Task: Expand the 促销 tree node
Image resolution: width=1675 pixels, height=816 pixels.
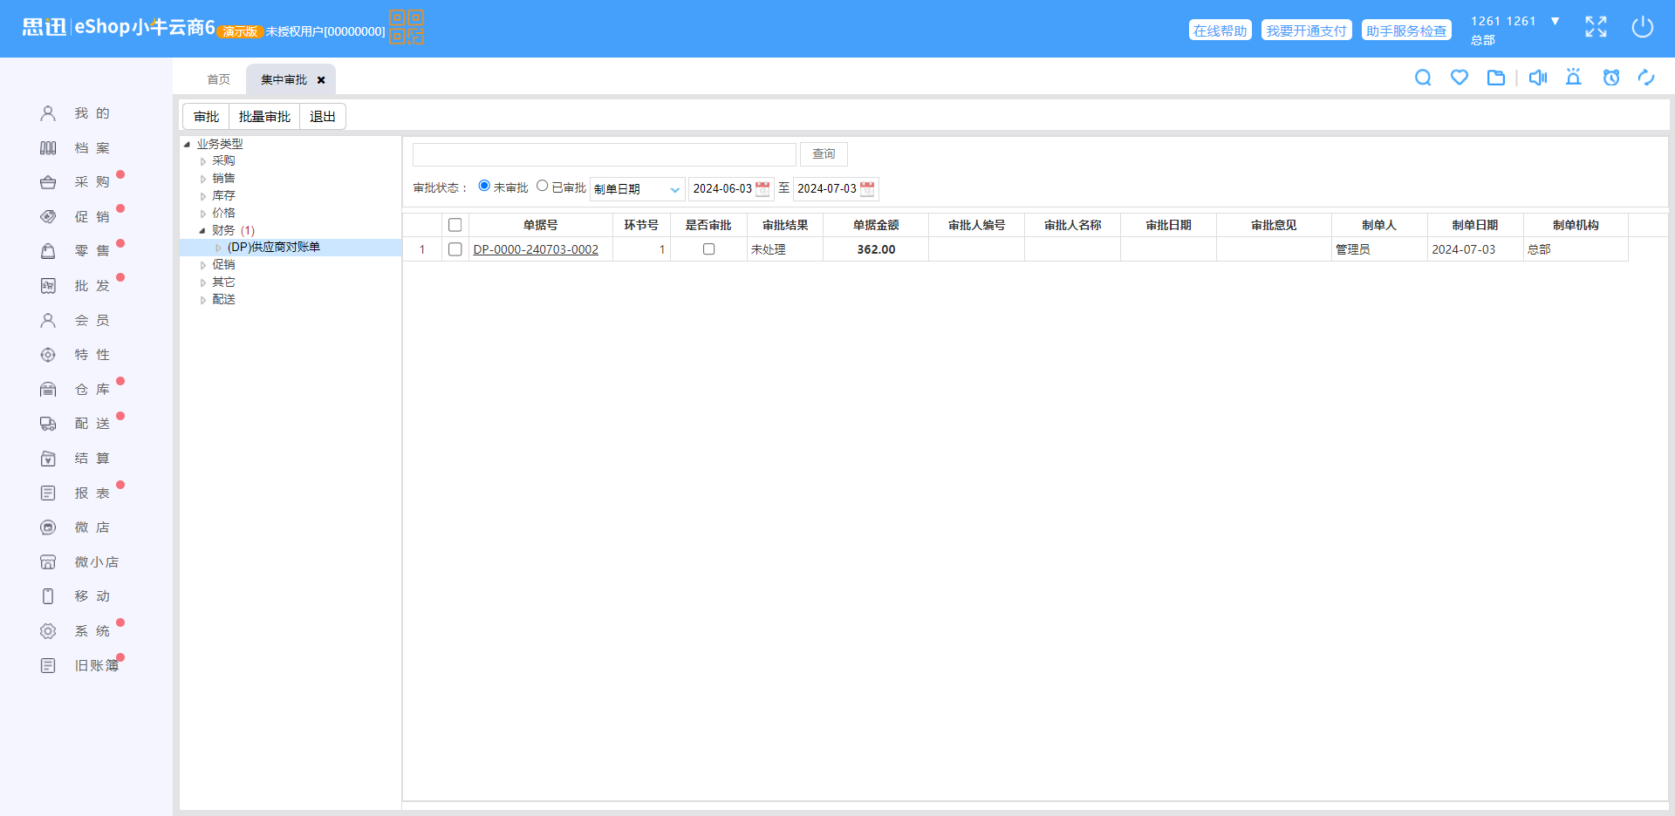Action: click(x=203, y=265)
